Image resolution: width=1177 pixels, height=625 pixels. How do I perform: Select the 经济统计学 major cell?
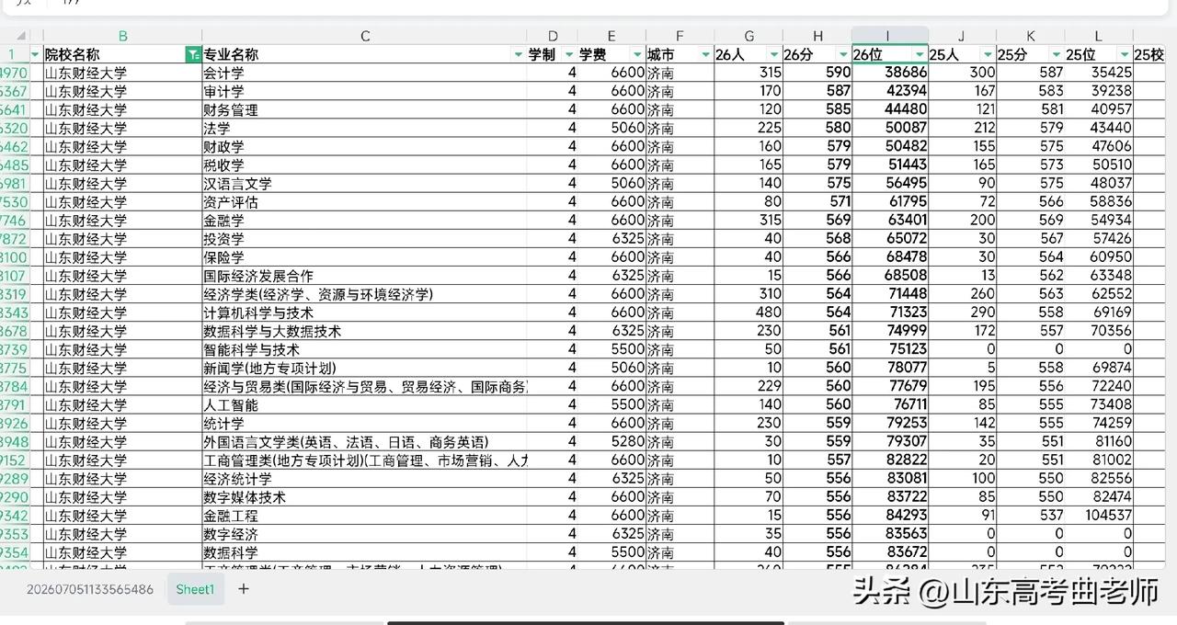click(x=364, y=479)
